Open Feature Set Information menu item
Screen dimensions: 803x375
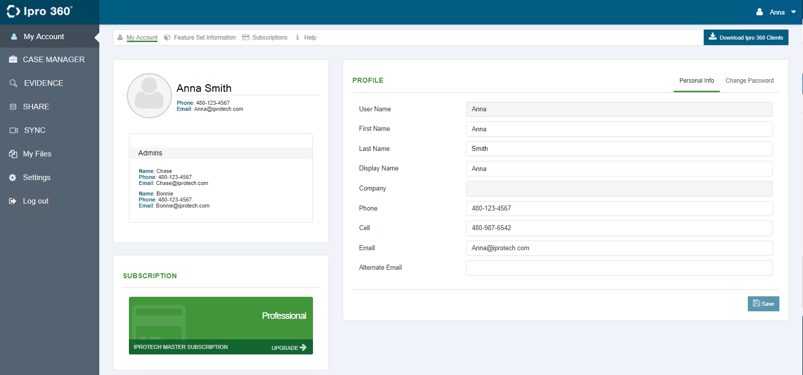point(204,38)
